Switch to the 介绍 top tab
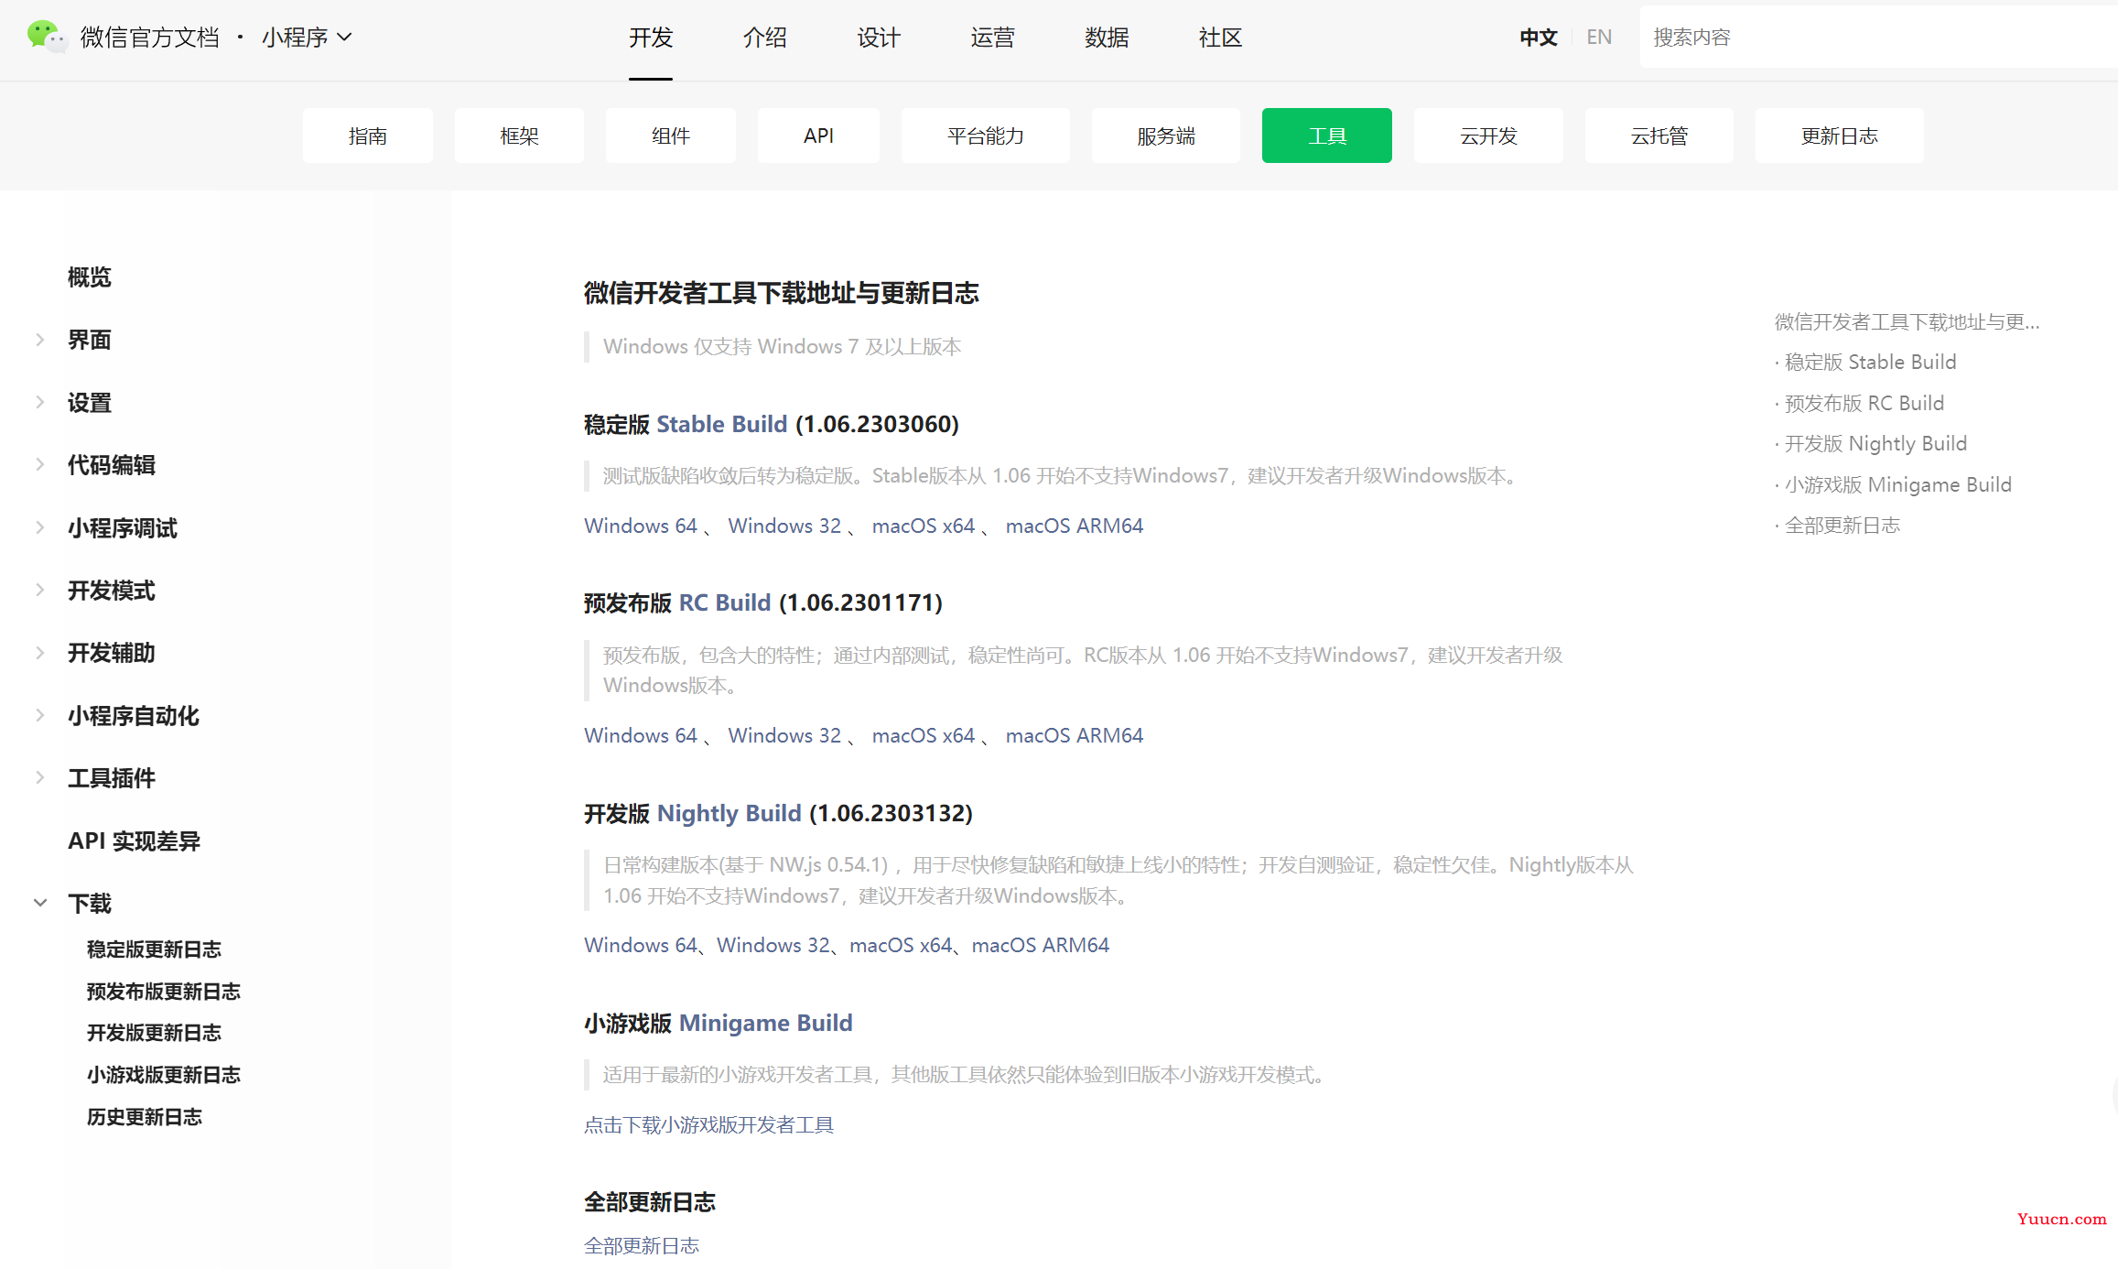This screenshot has height=1269, width=2118. coord(765,38)
